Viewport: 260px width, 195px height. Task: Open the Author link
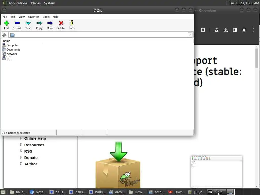click(x=31, y=164)
